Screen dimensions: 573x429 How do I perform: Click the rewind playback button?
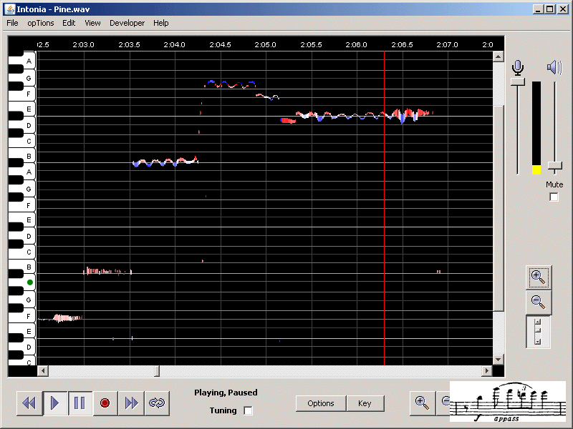29,403
